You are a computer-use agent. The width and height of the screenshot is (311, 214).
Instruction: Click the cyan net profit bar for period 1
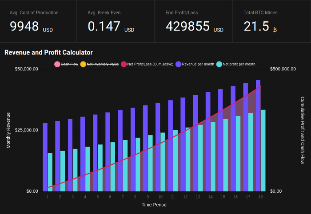tap(50, 172)
